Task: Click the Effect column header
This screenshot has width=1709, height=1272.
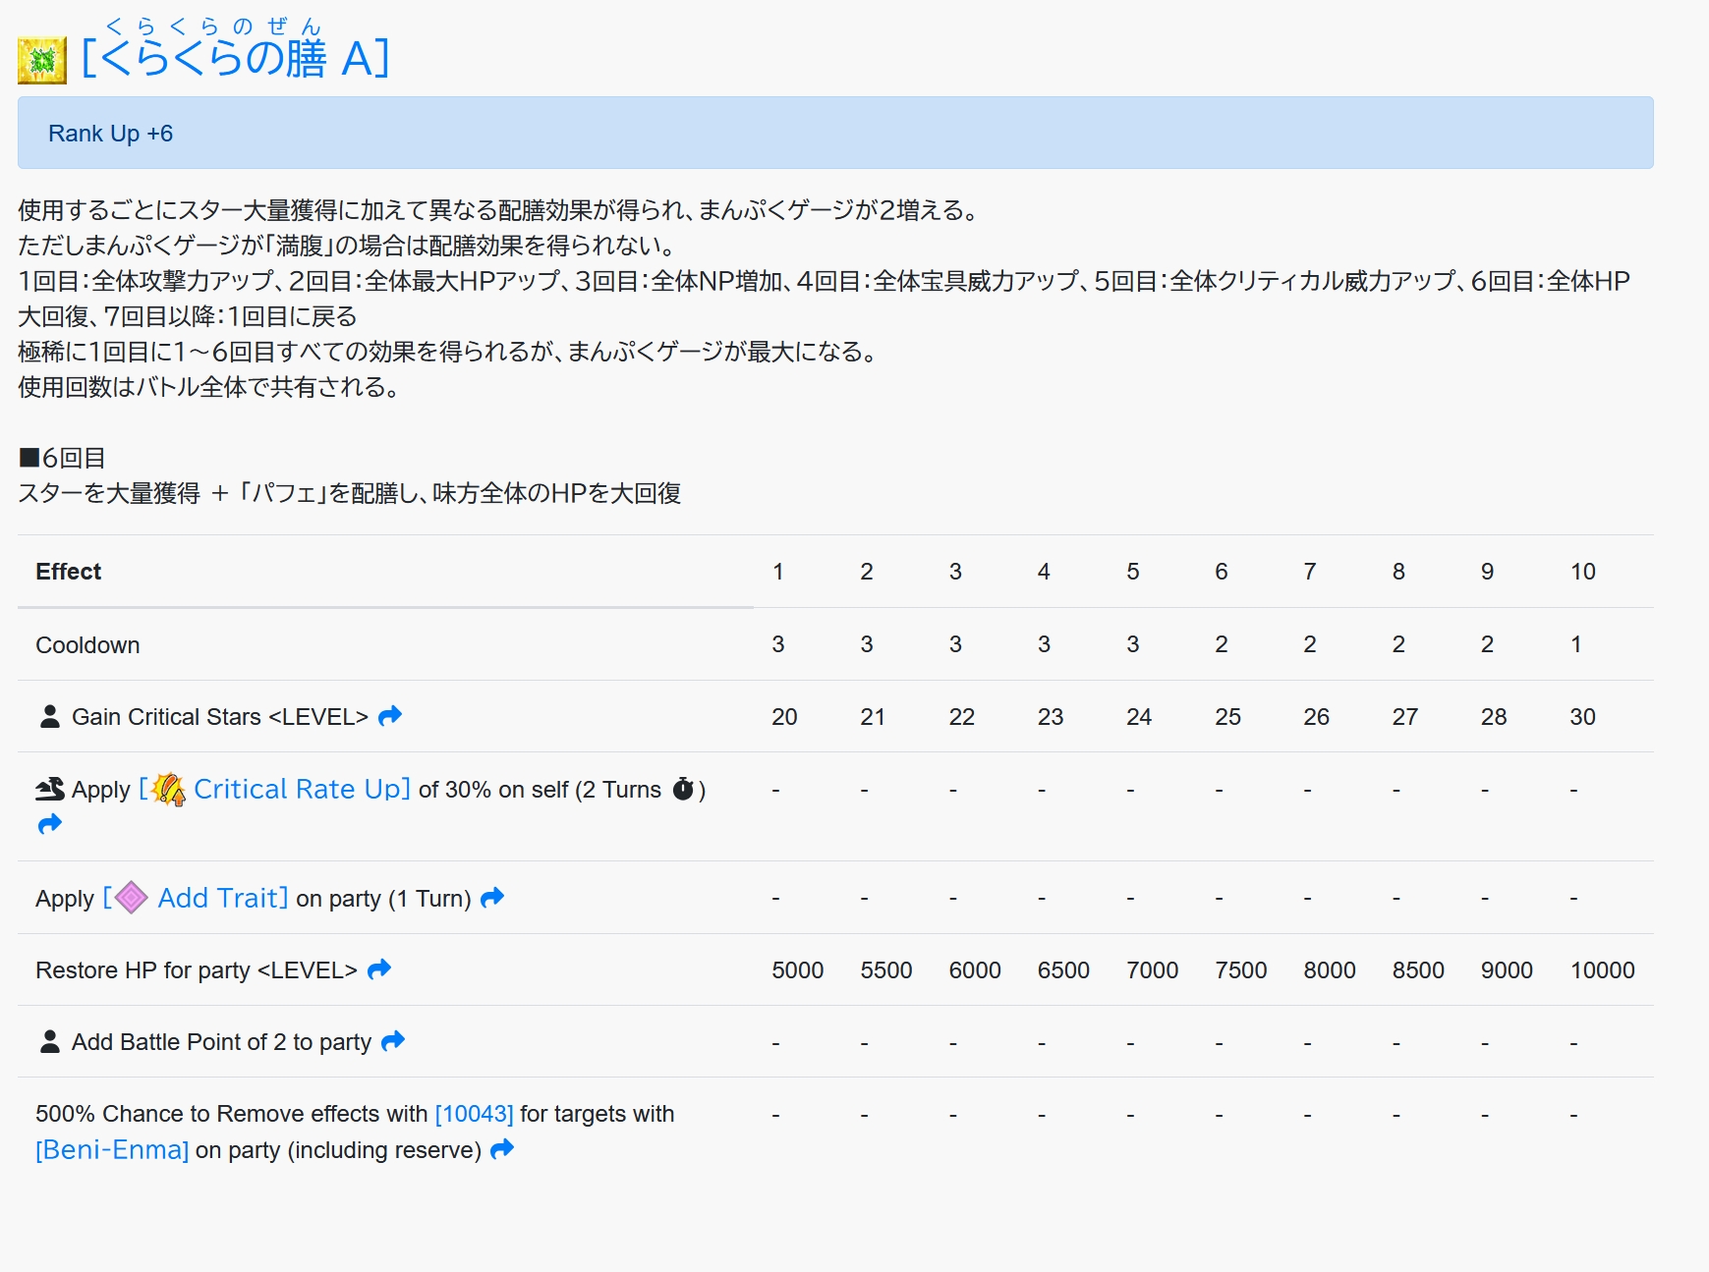Action: [69, 572]
